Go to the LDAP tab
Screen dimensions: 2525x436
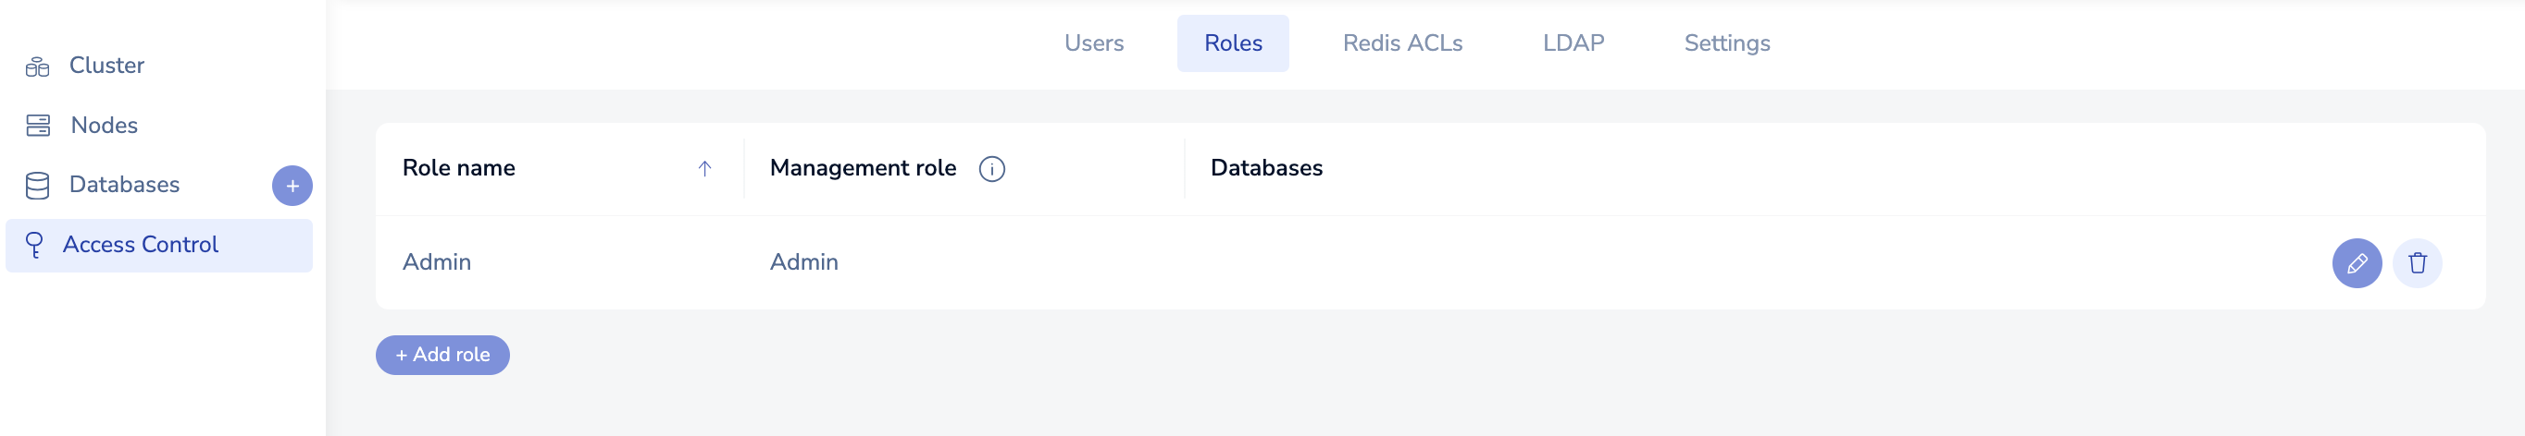point(1573,43)
